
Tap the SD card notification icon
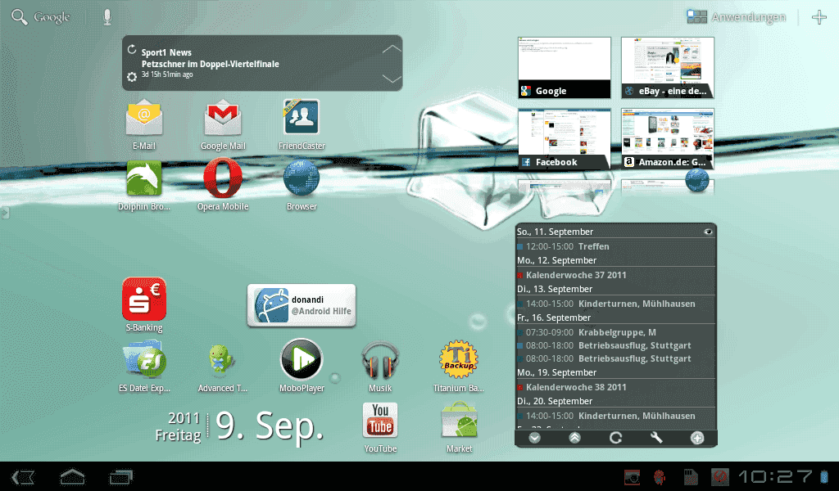pyautogui.click(x=691, y=476)
